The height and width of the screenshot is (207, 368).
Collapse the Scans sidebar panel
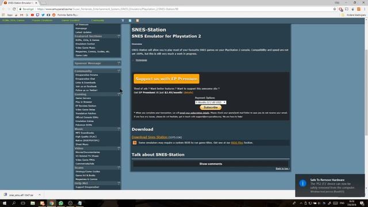tap(119, 167)
